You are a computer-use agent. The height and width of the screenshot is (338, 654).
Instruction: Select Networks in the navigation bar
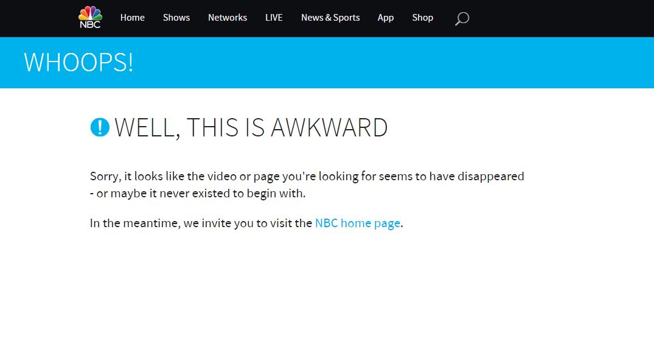point(228,18)
